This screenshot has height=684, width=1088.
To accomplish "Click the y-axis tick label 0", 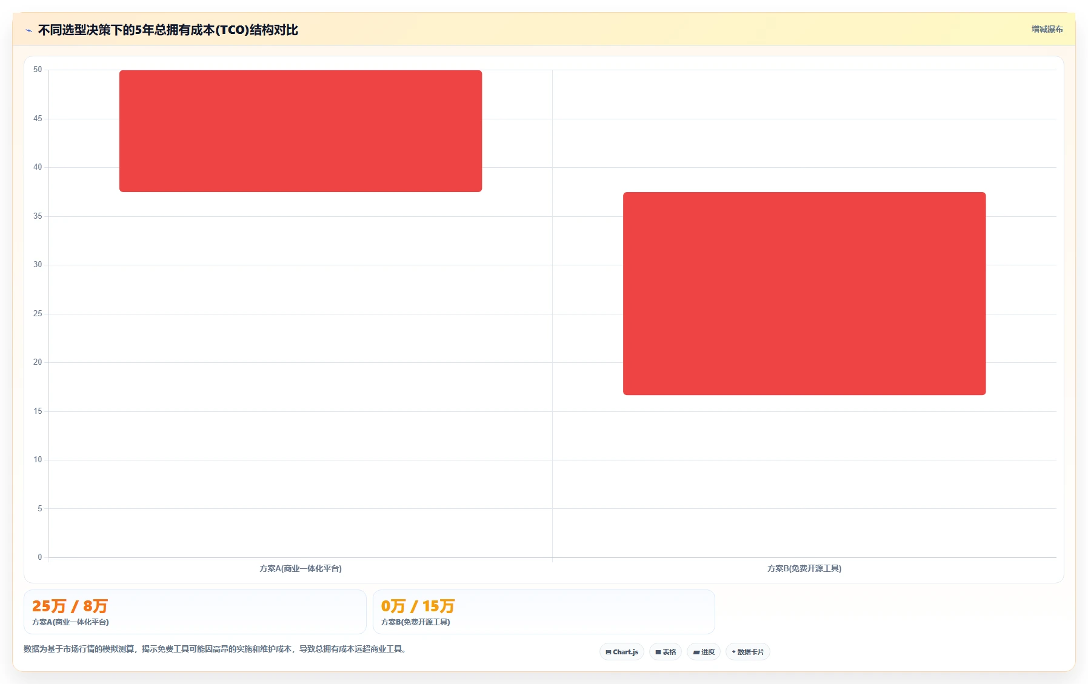I will (40, 557).
